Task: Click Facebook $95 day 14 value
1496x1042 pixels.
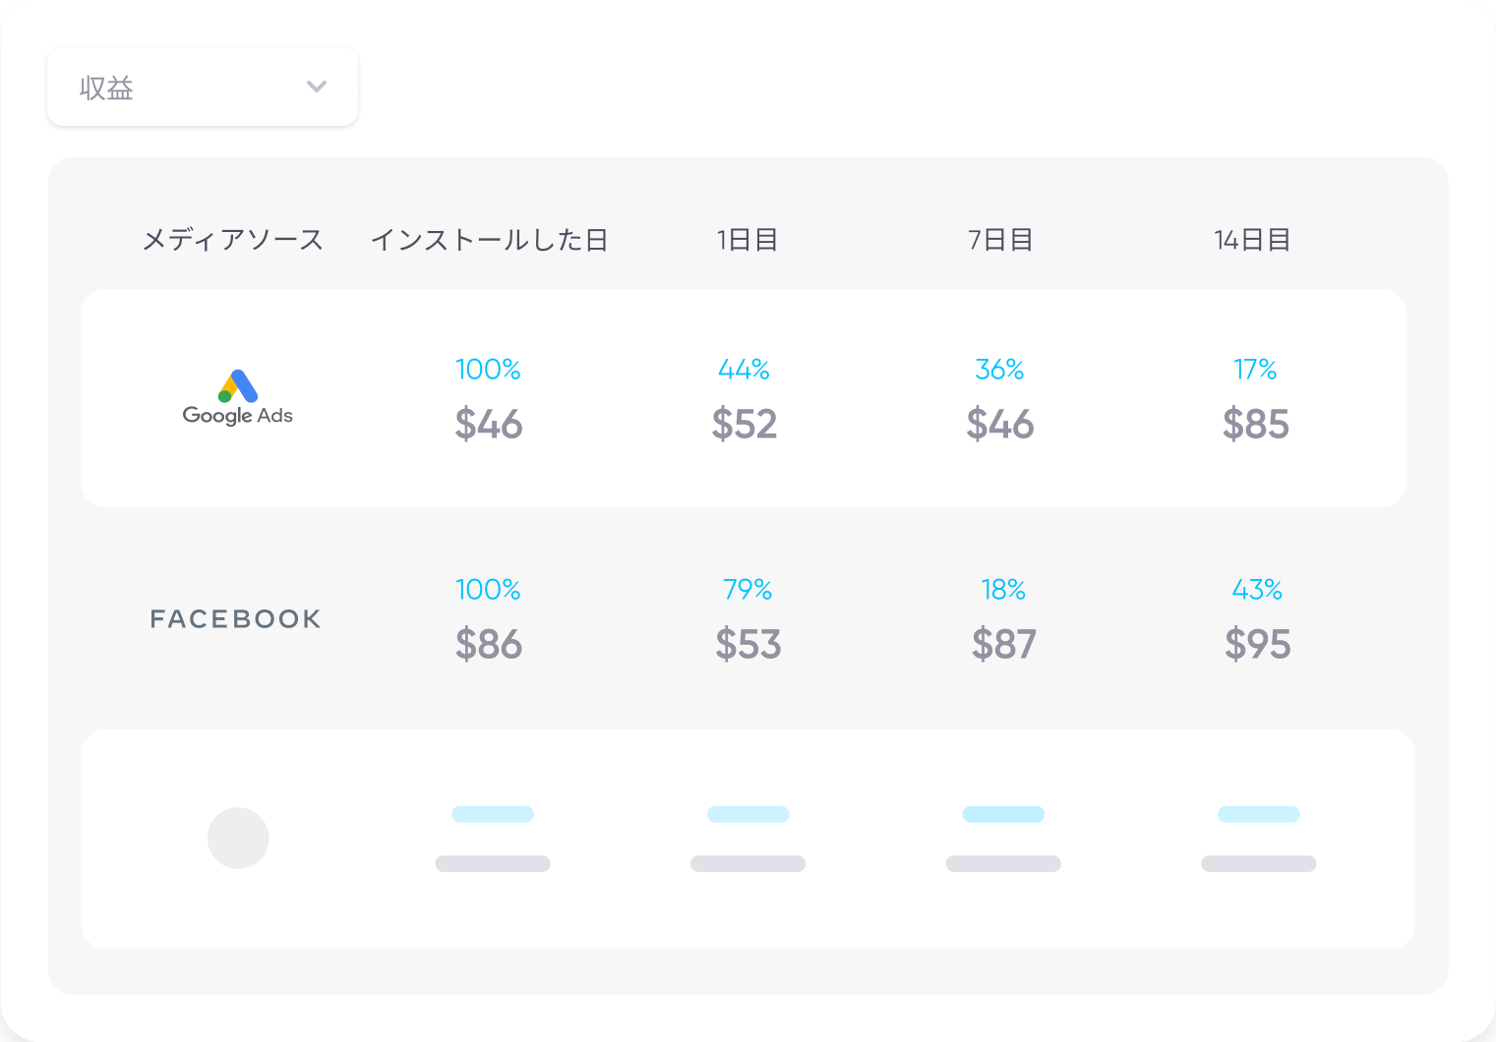Action: [x=1258, y=645]
